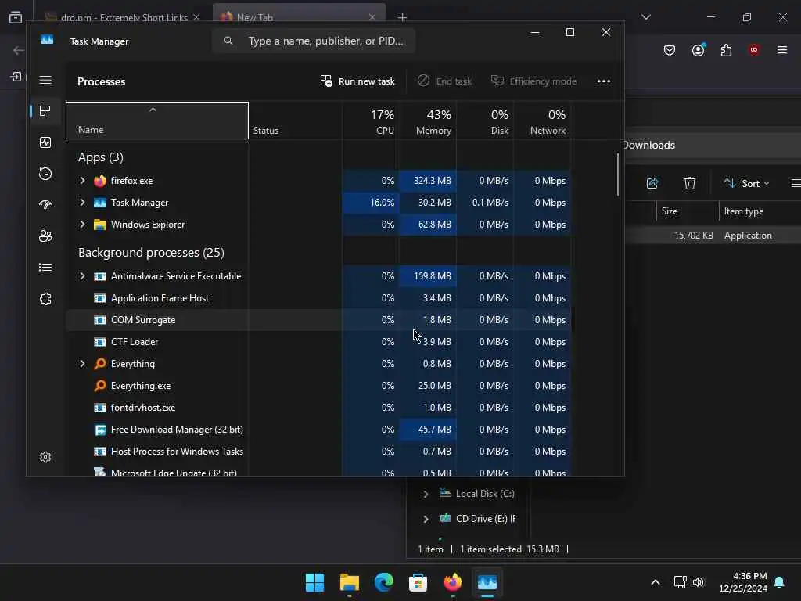
Task: Select the Free Download Manager process icon
Action: 100,430
